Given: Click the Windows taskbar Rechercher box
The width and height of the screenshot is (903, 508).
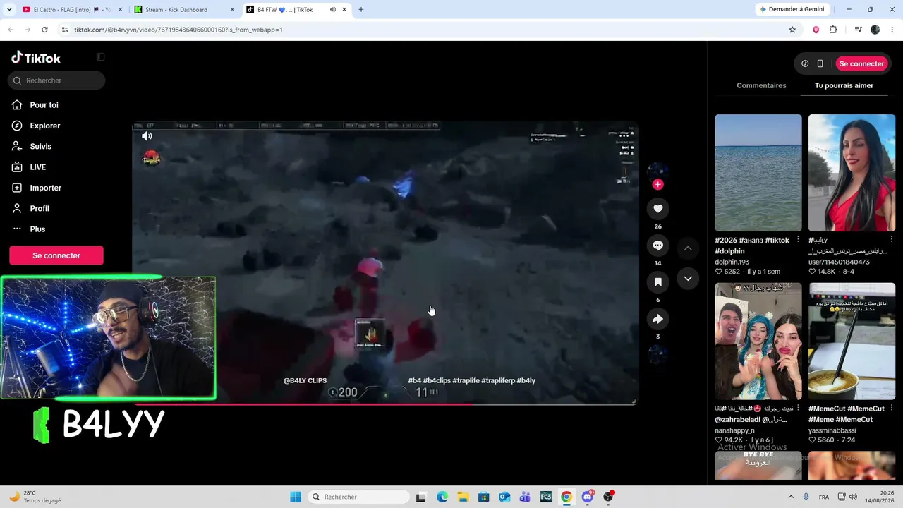Looking at the screenshot, I should tap(358, 497).
